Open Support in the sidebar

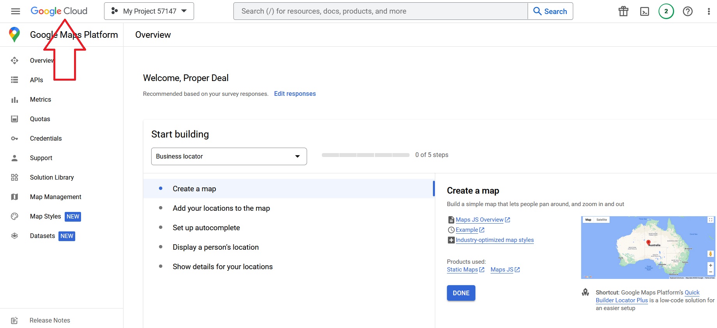tap(41, 158)
